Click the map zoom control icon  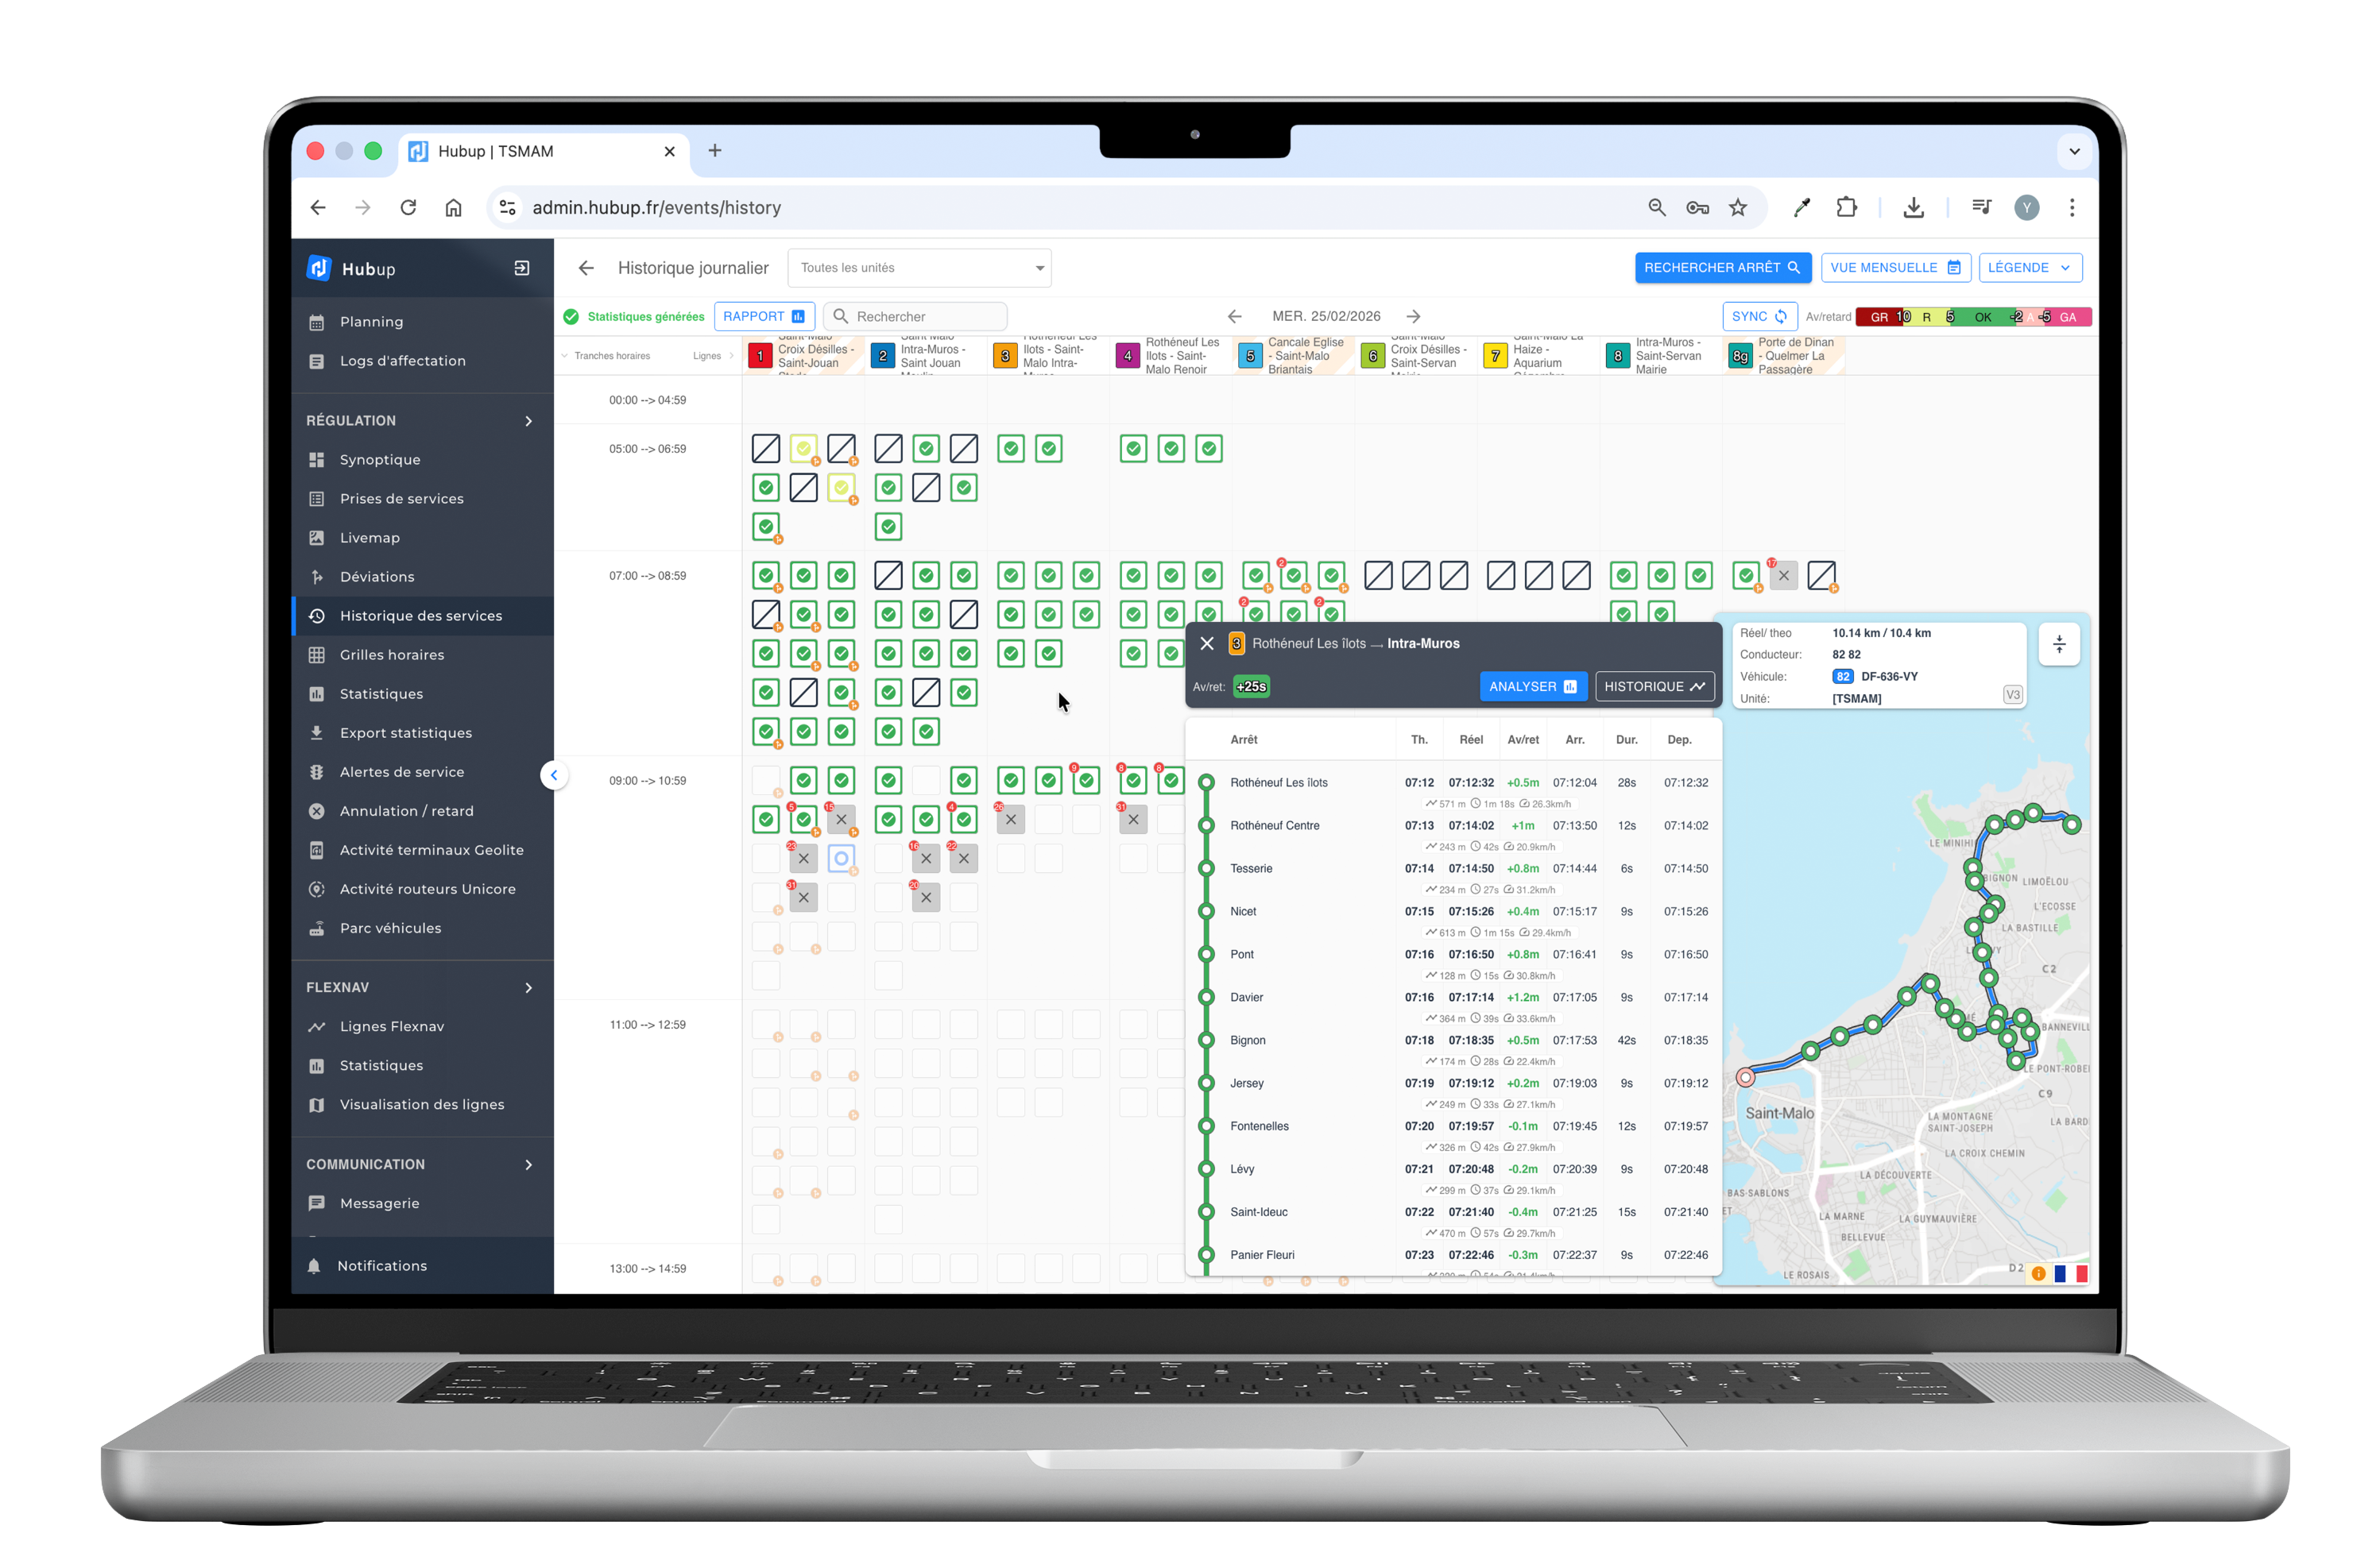[x=2059, y=645]
